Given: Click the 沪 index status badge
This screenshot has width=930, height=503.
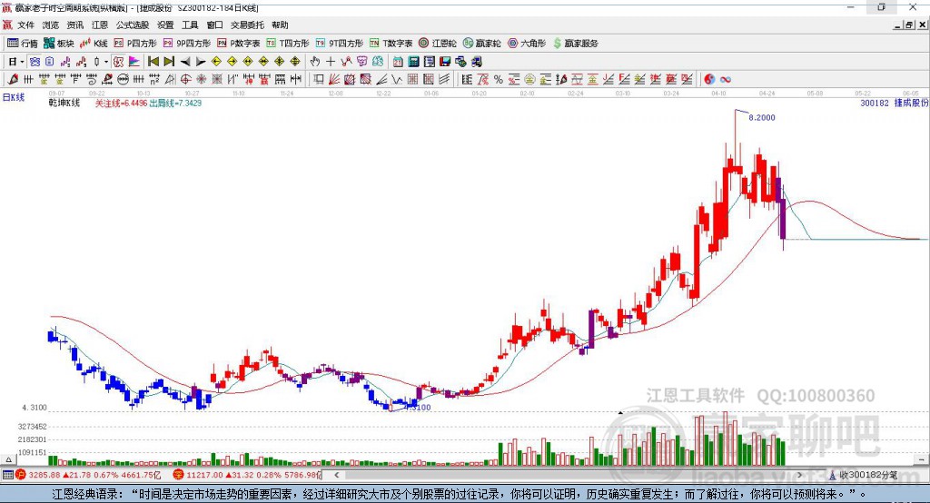Looking at the screenshot, I should pos(22,475).
